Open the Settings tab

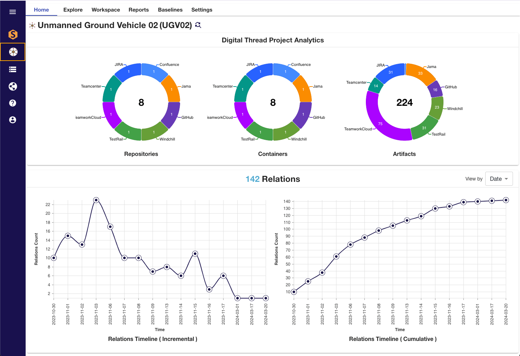(202, 10)
